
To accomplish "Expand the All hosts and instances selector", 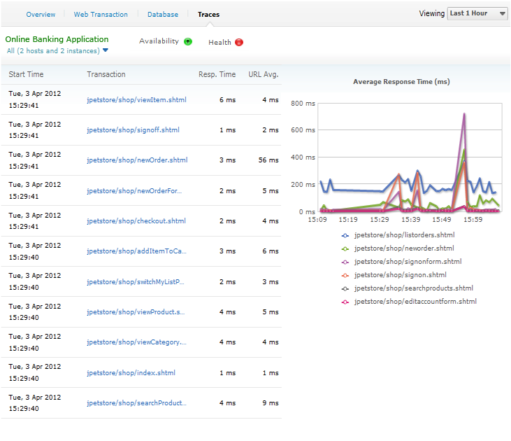I will (x=57, y=50).
